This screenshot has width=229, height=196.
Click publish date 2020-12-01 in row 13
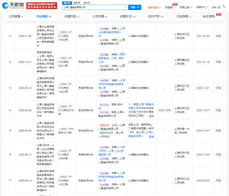(x=203, y=88)
